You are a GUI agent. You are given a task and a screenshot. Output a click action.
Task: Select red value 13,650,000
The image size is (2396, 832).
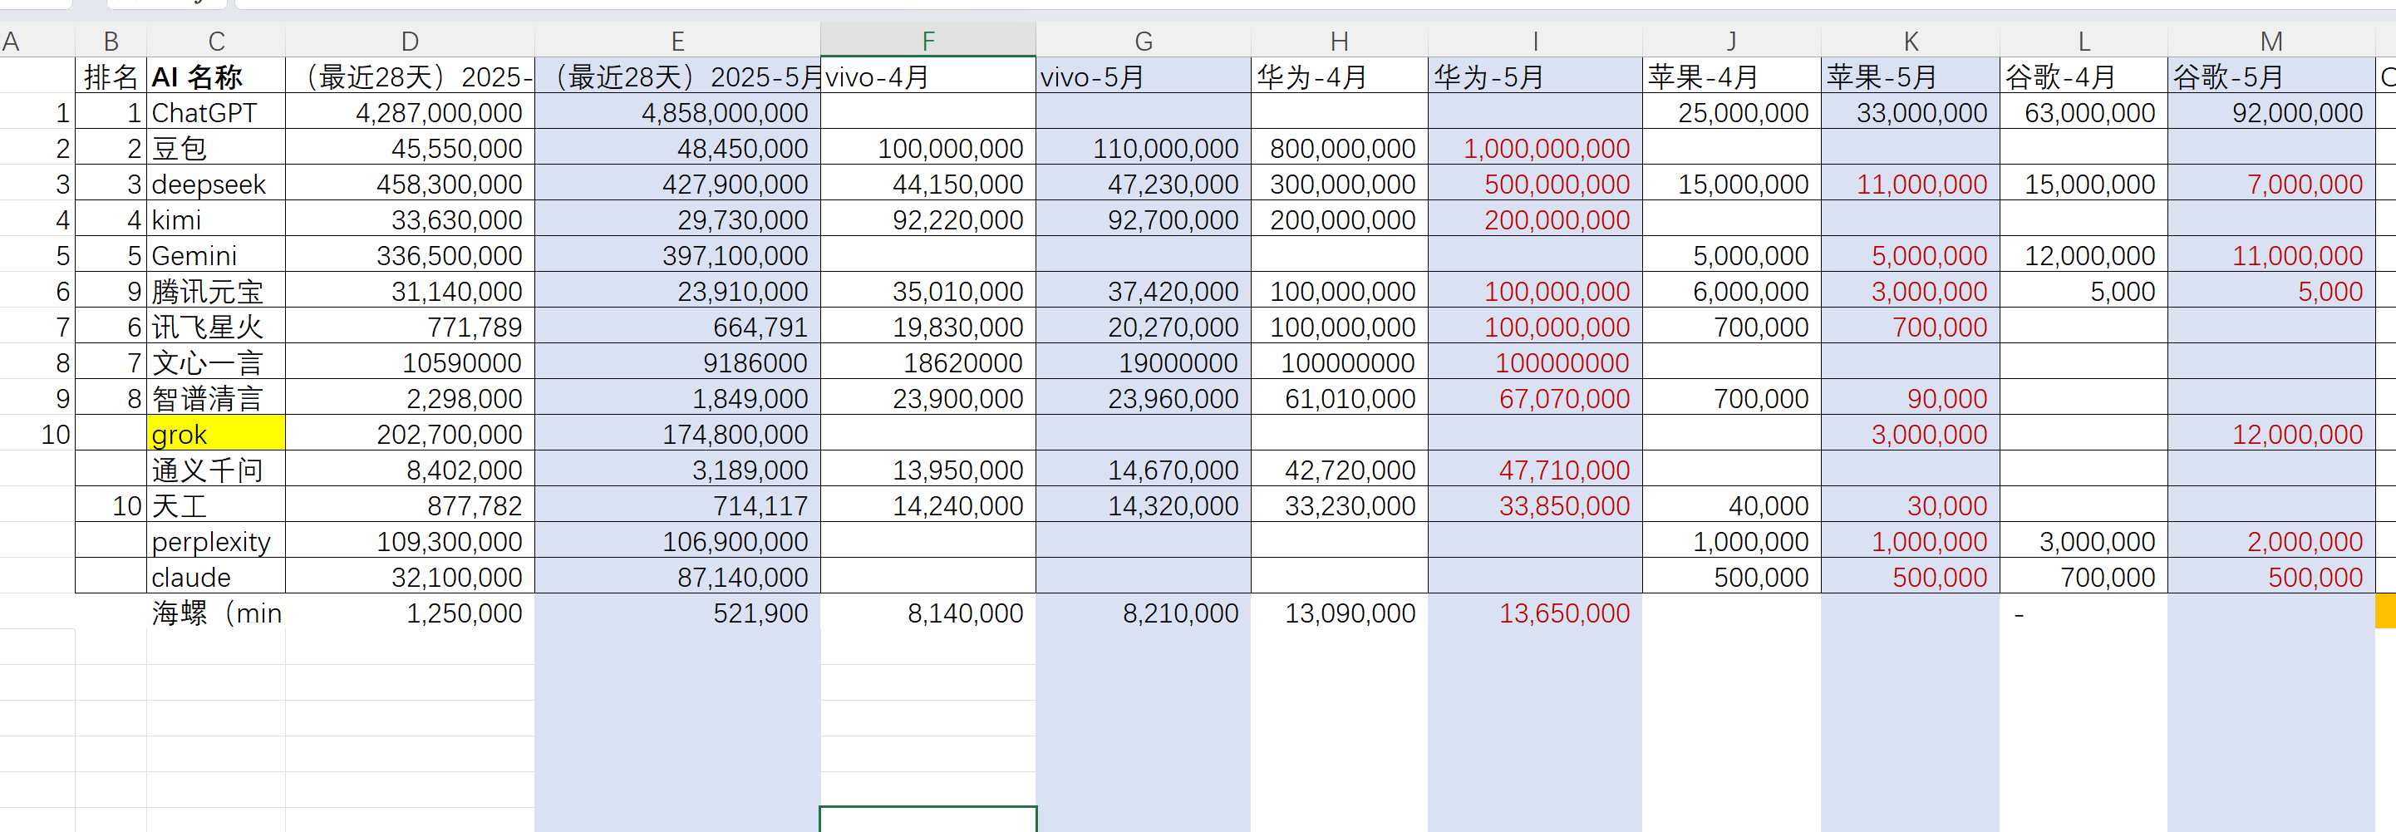coord(1536,613)
